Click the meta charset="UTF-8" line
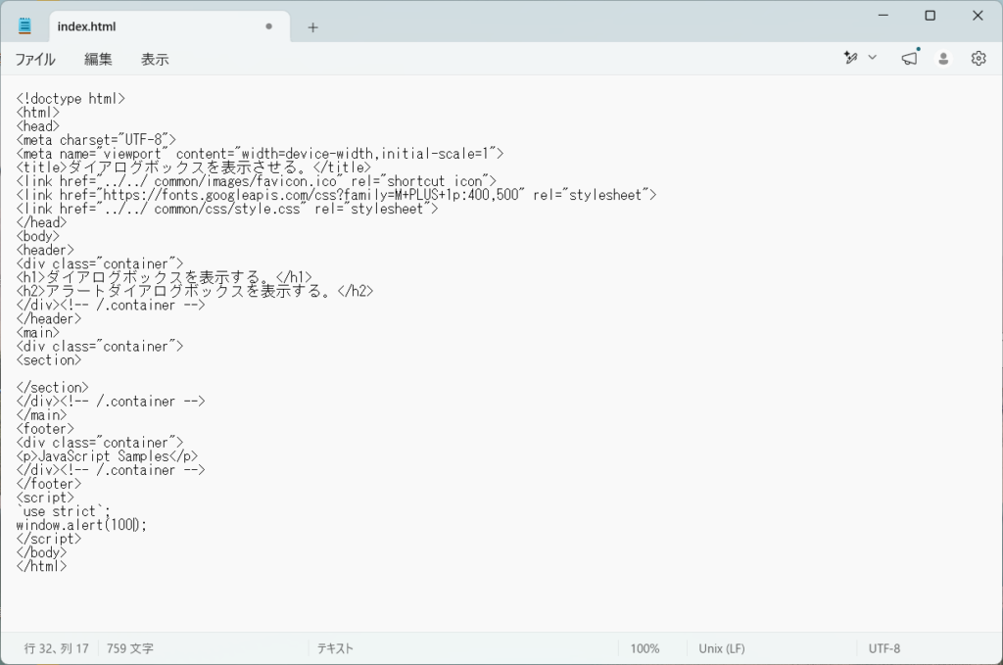 coord(96,140)
